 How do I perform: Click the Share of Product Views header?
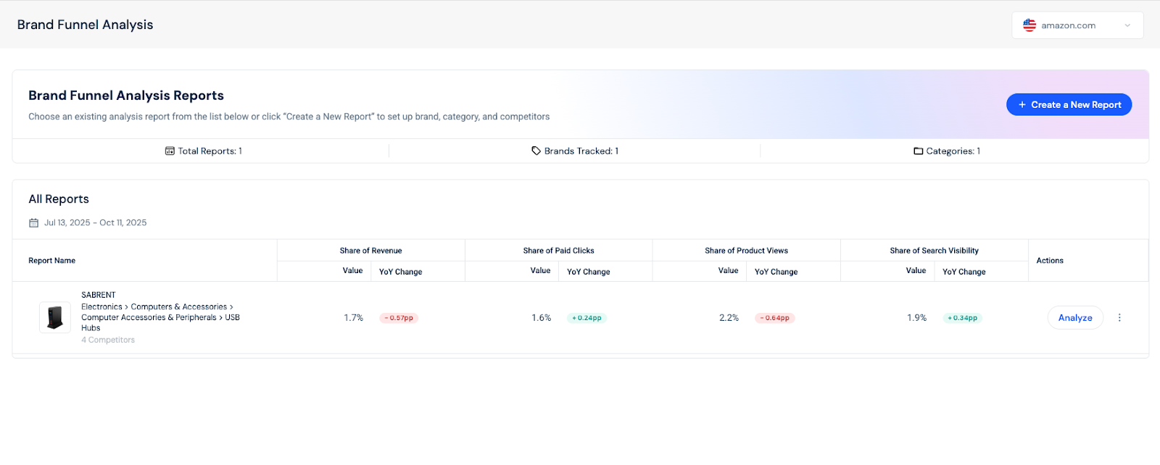746,251
